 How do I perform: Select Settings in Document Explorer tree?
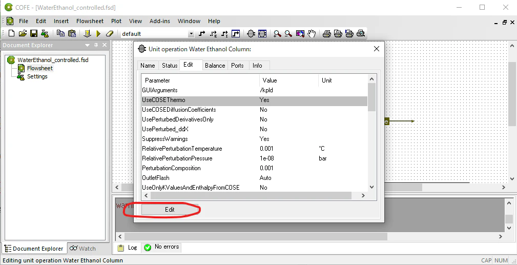click(x=37, y=76)
